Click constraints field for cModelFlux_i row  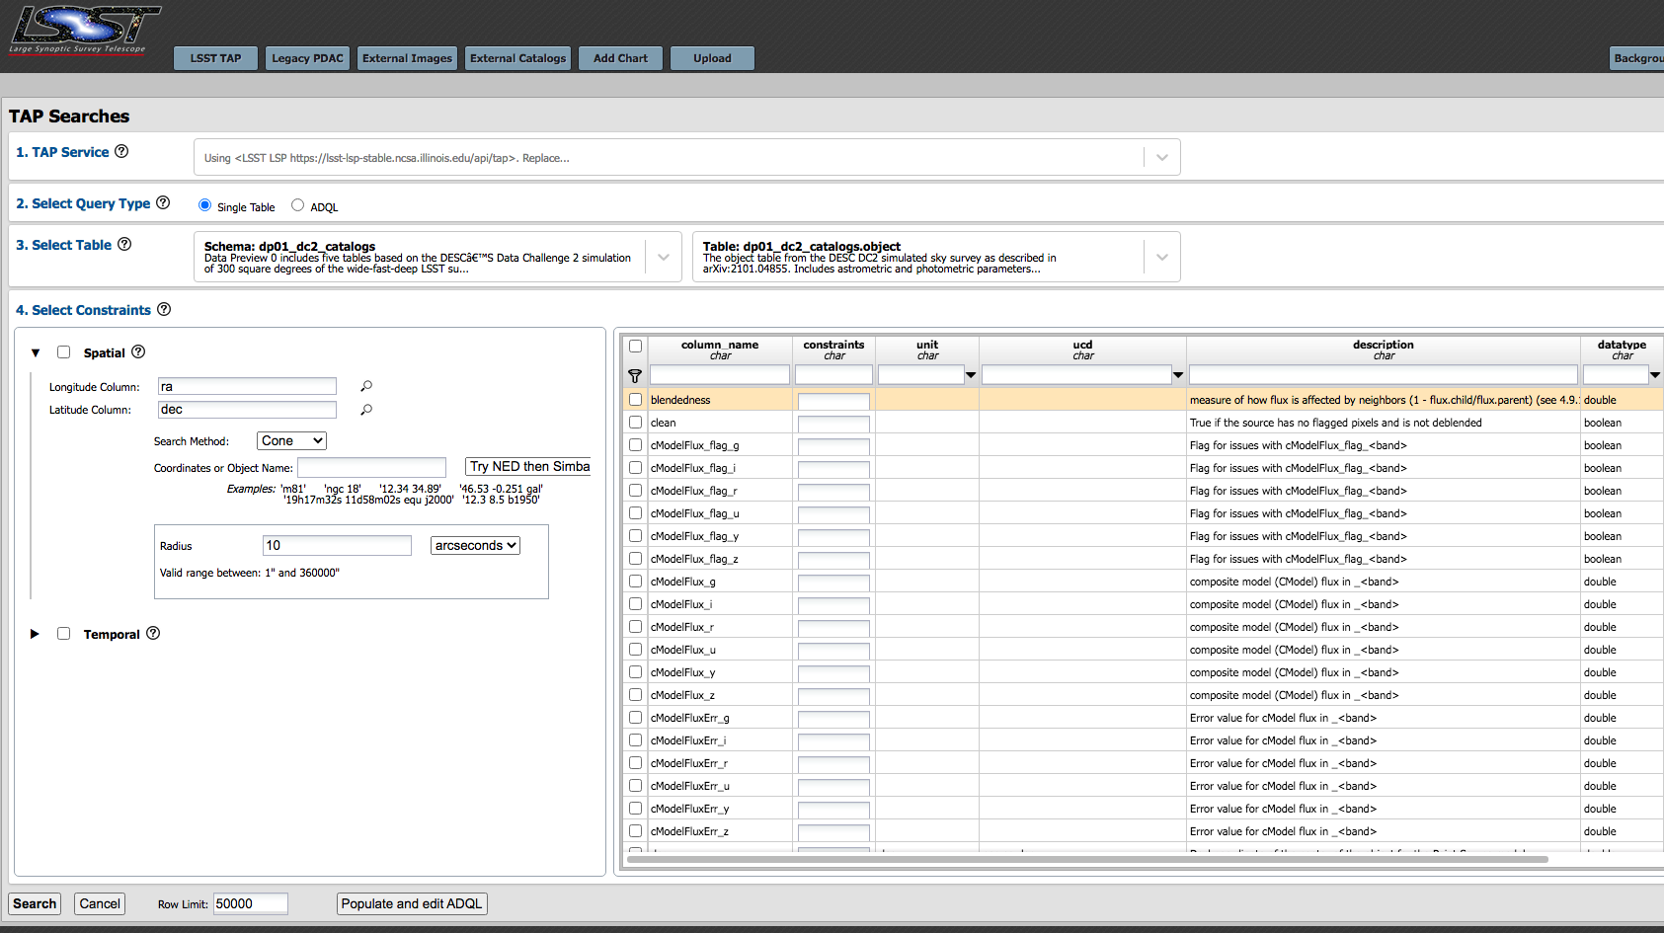[x=833, y=605]
